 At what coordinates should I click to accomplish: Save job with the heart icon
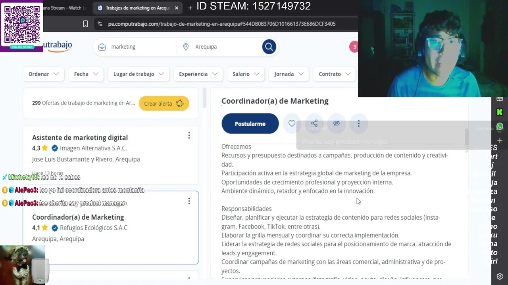tap(292, 123)
